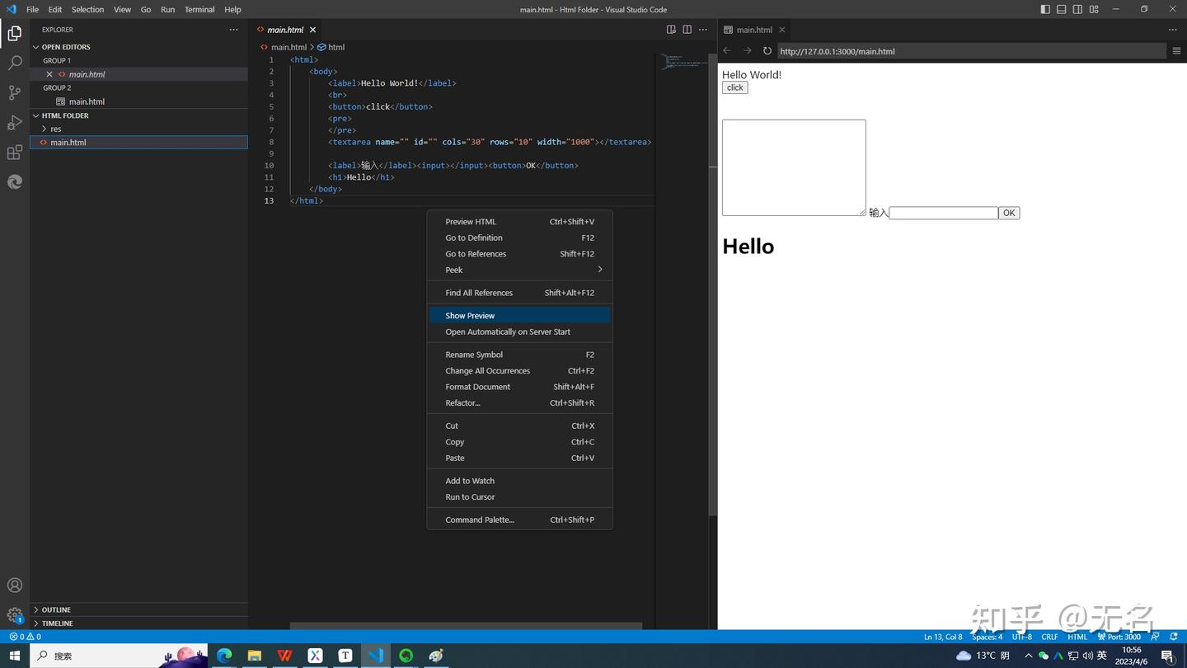Screen dimensions: 1187x668
Task: Click the horizontal scrollbar of the editor
Action: click(466, 626)
